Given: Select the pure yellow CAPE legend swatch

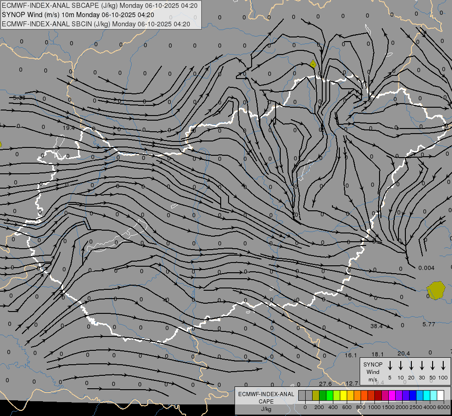Looking at the screenshot, I should point(344,395).
